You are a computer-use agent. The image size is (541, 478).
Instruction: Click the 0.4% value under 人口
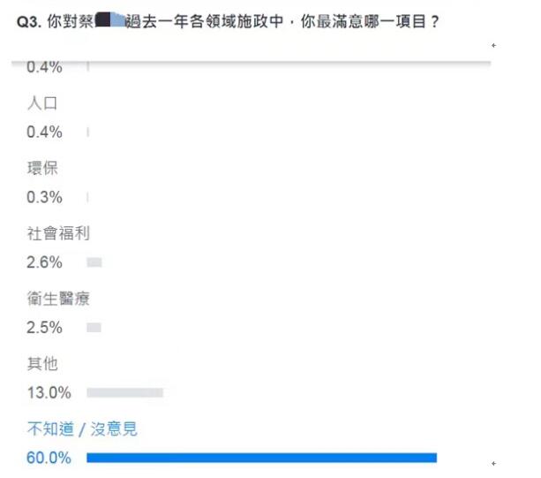(45, 132)
